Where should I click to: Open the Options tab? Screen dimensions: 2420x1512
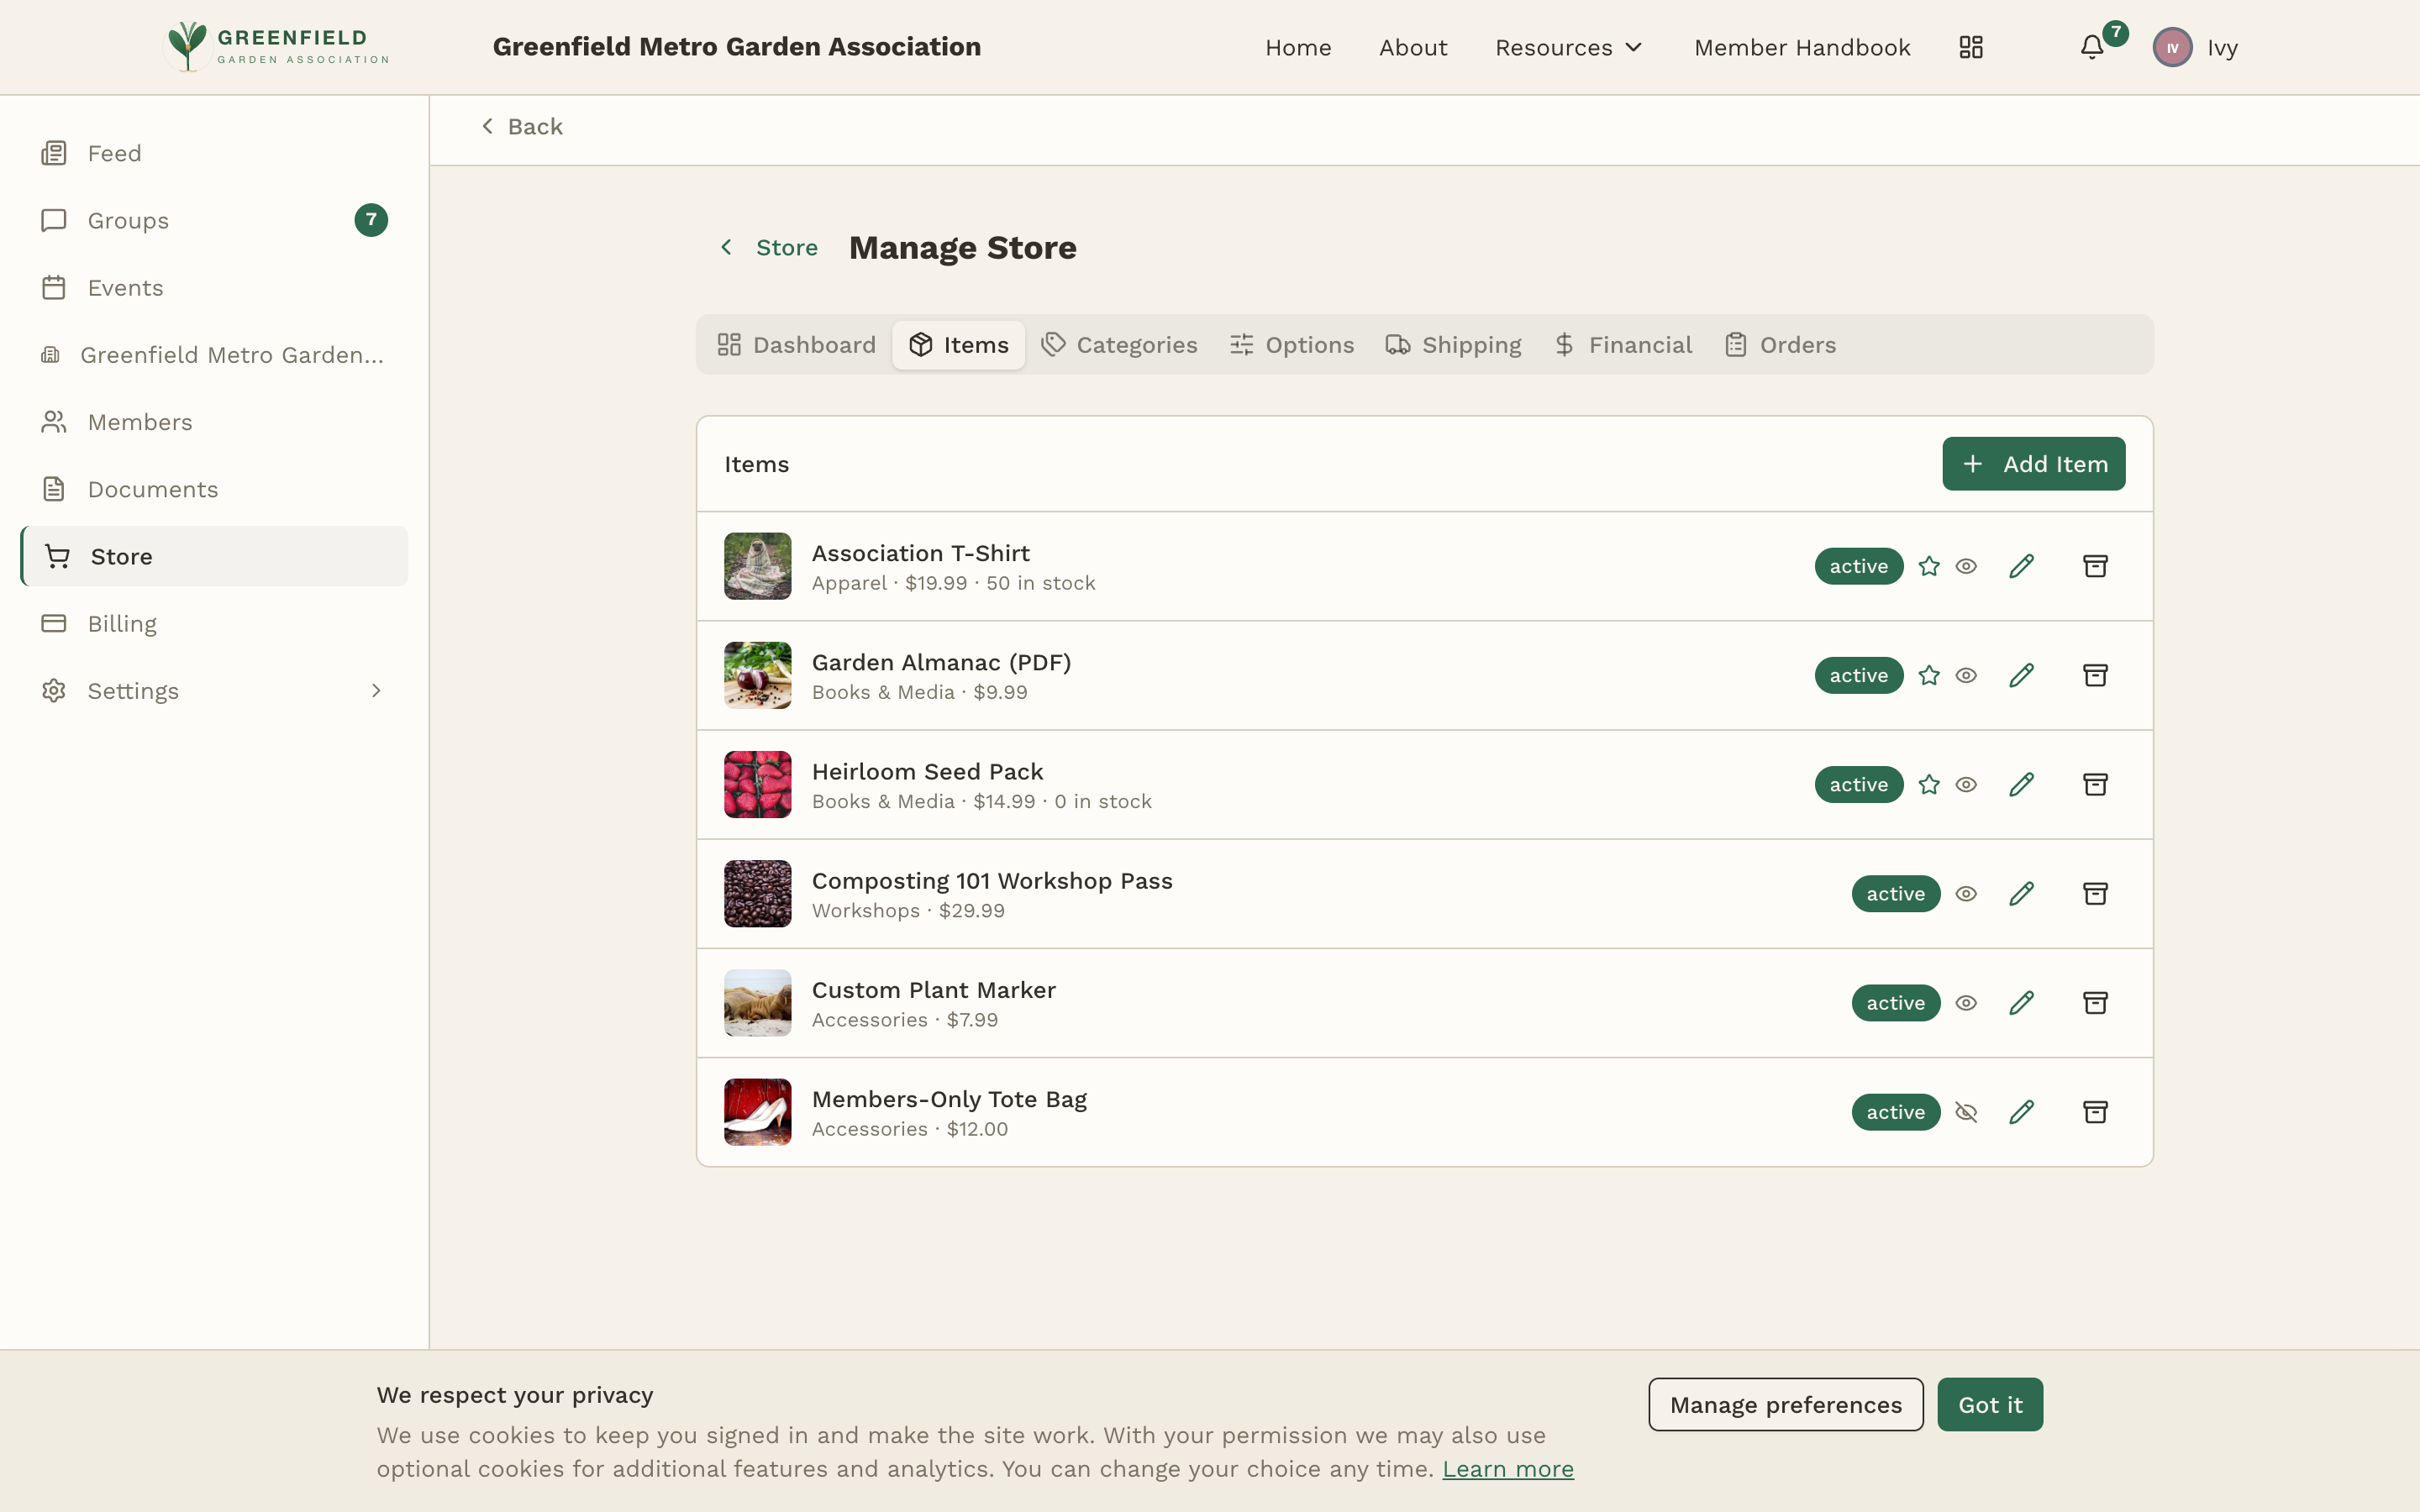(1291, 345)
